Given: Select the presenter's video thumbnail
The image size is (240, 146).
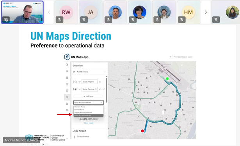Looking at the screenshot, I should coord(22,12).
